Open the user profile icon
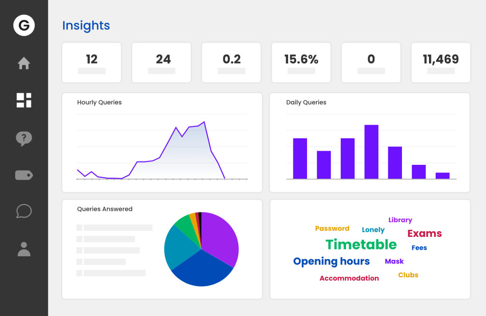The width and height of the screenshot is (486, 316). click(24, 249)
